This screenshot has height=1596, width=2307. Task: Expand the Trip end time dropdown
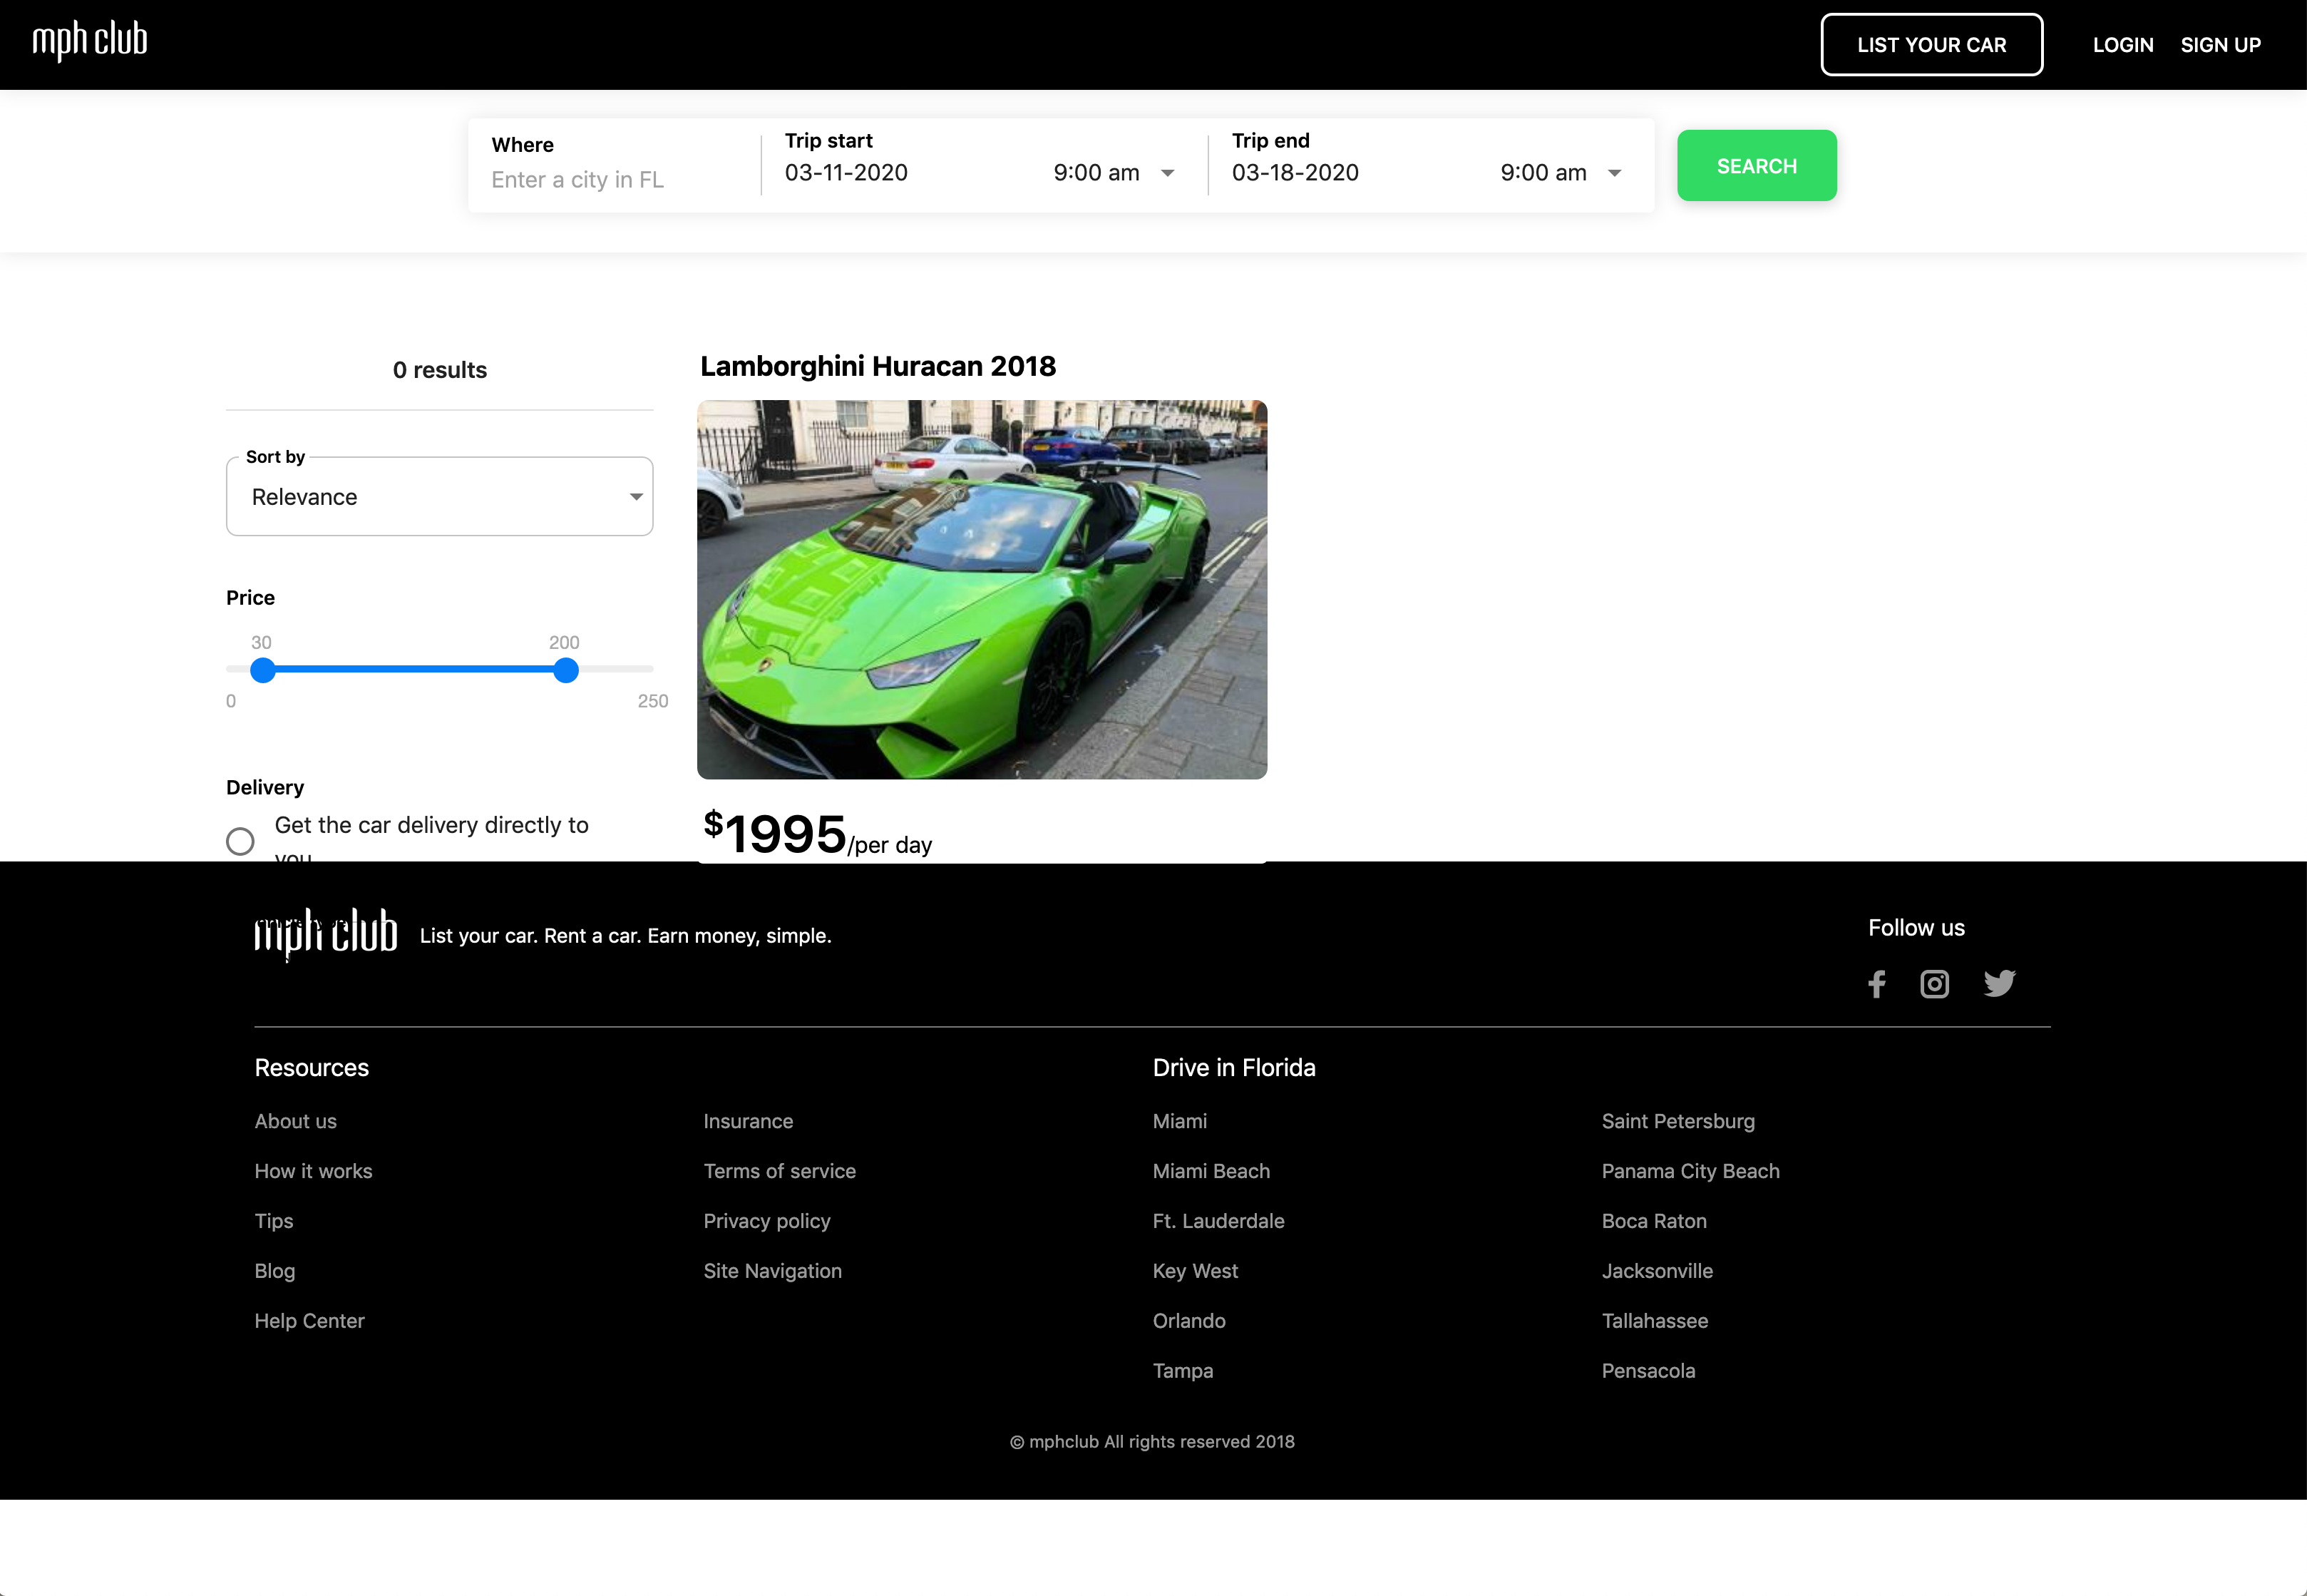pos(1559,173)
